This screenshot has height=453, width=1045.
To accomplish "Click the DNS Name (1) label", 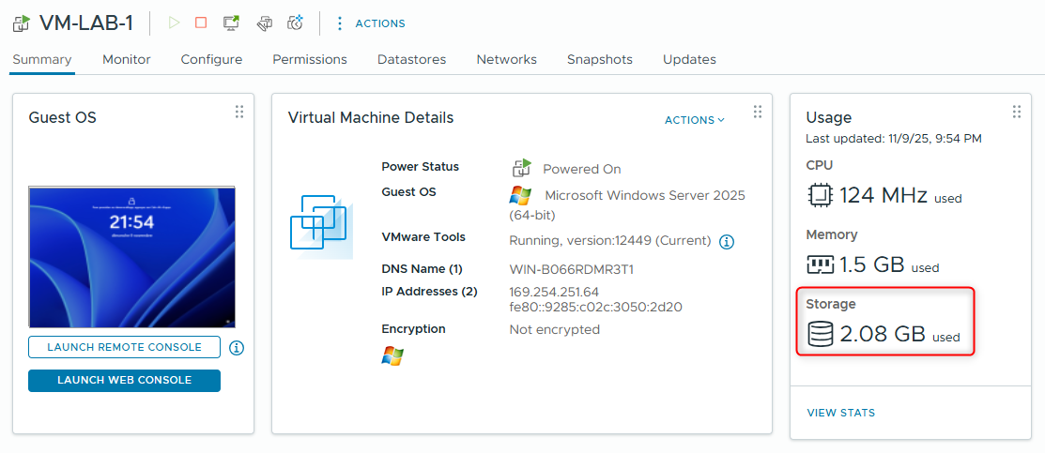I will 422,269.
